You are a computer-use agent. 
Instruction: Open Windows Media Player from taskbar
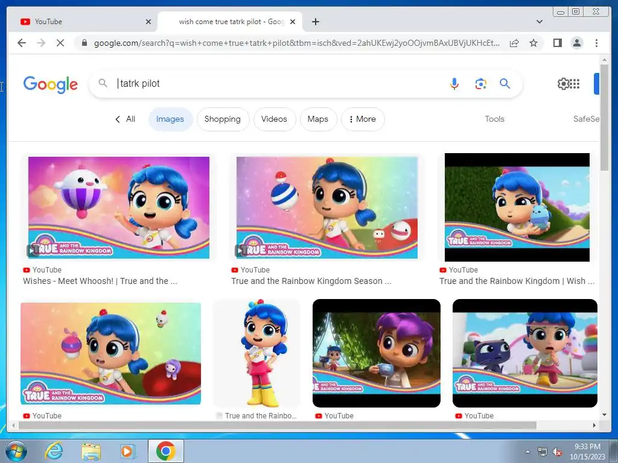[x=127, y=451]
